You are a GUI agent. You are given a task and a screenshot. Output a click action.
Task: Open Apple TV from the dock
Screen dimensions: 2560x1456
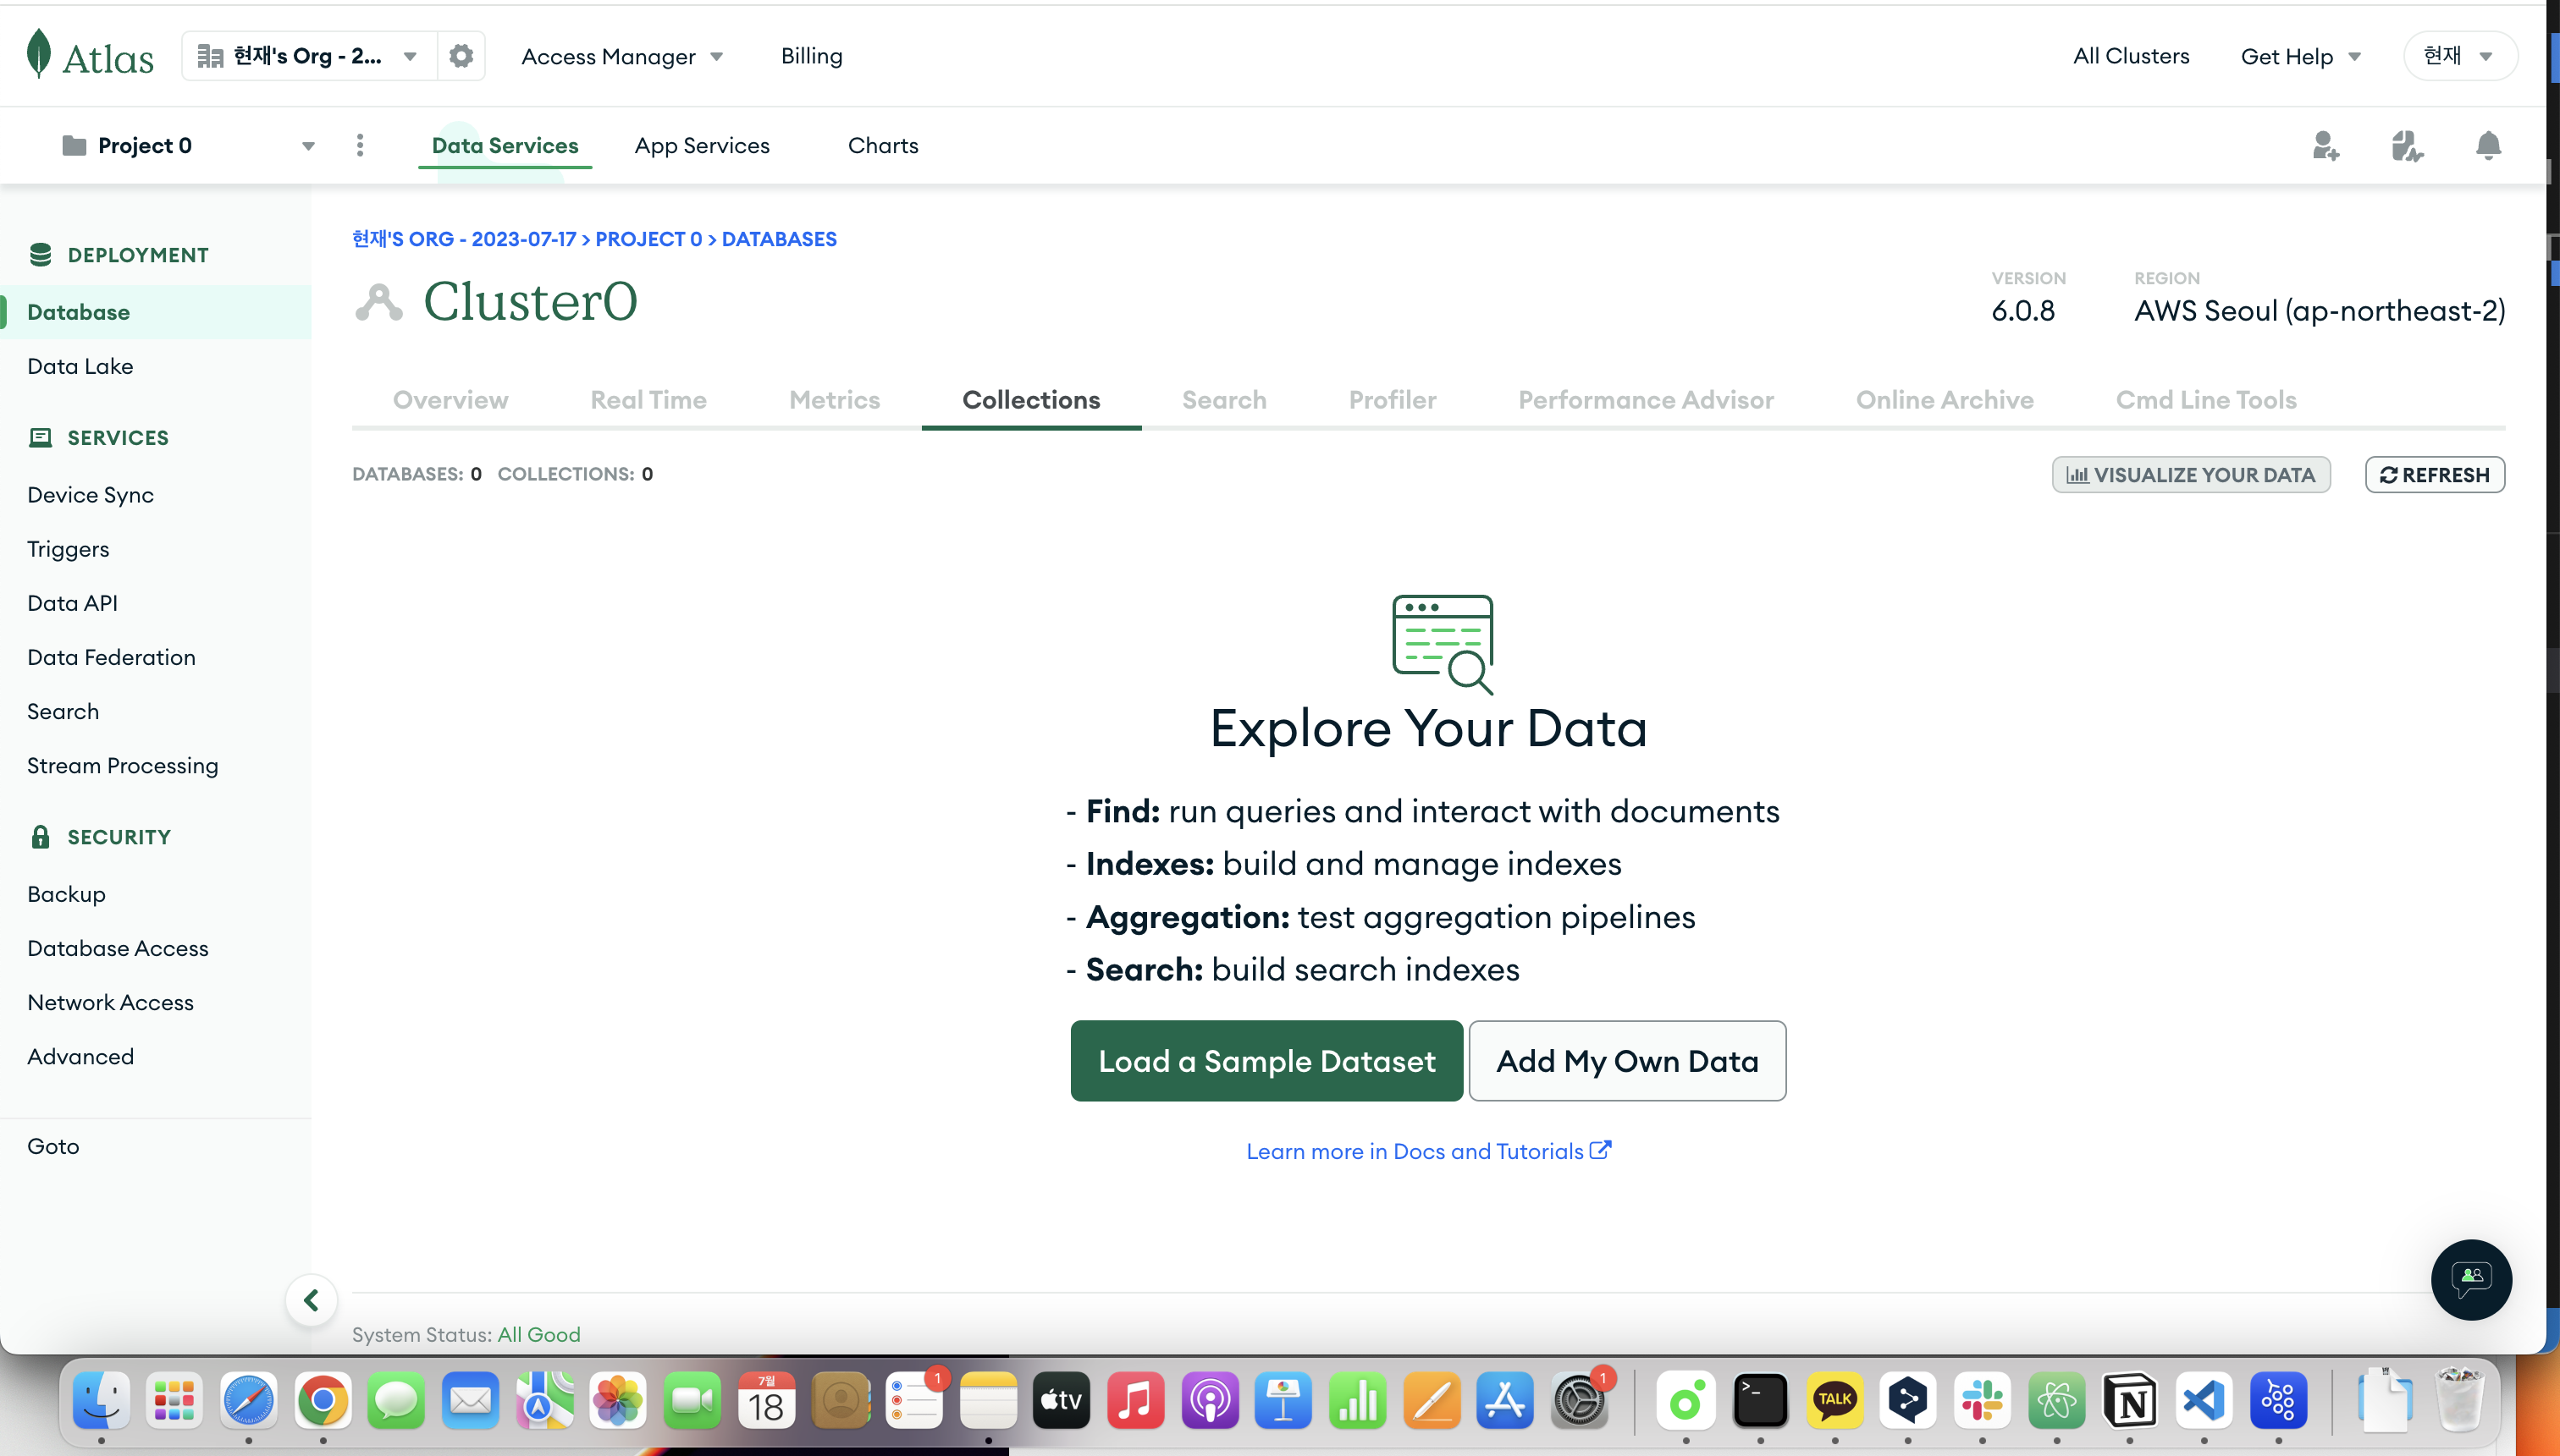[1062, 1400]
